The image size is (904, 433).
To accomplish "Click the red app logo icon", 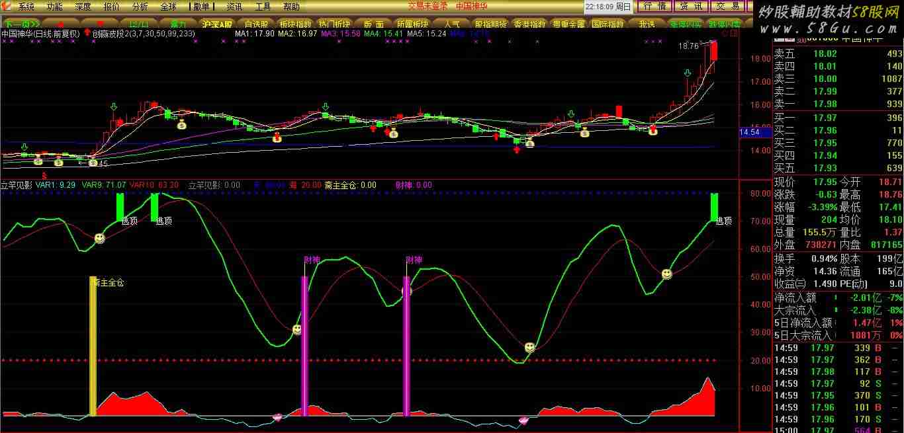I will coord(7,7).
